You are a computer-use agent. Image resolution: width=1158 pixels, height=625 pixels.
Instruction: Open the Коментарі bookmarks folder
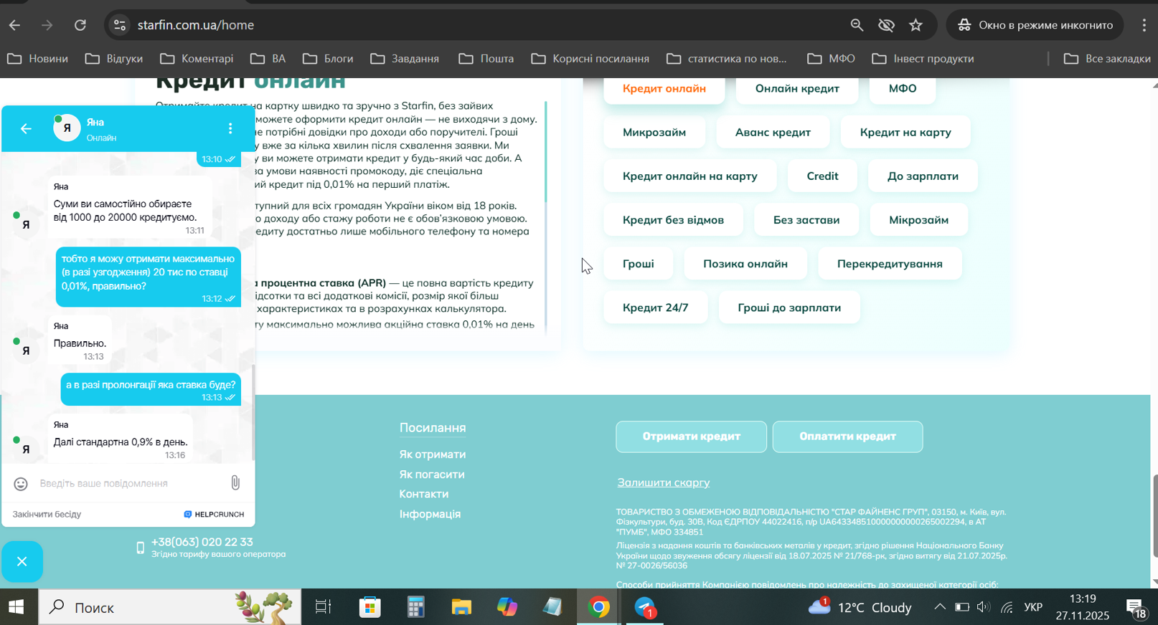tap(197, 59)
